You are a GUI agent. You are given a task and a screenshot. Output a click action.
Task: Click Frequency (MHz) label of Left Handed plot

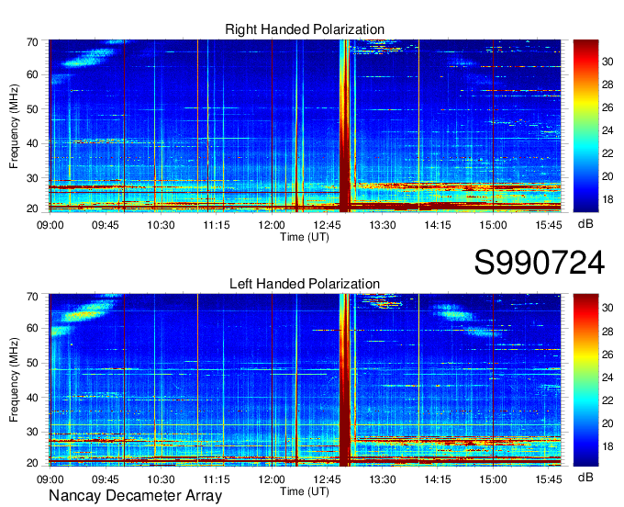pyautogui.click(x=14, y=380)
